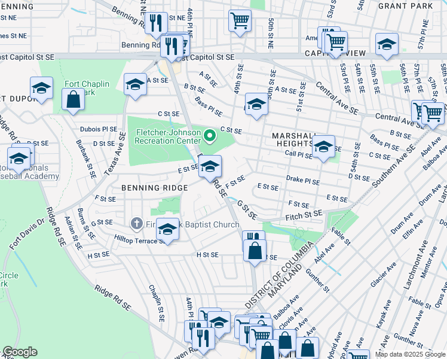Viewport: 447px width, 359px height.
Task: Click the Elfin Ave street label
Action: [x=412, y=229]
